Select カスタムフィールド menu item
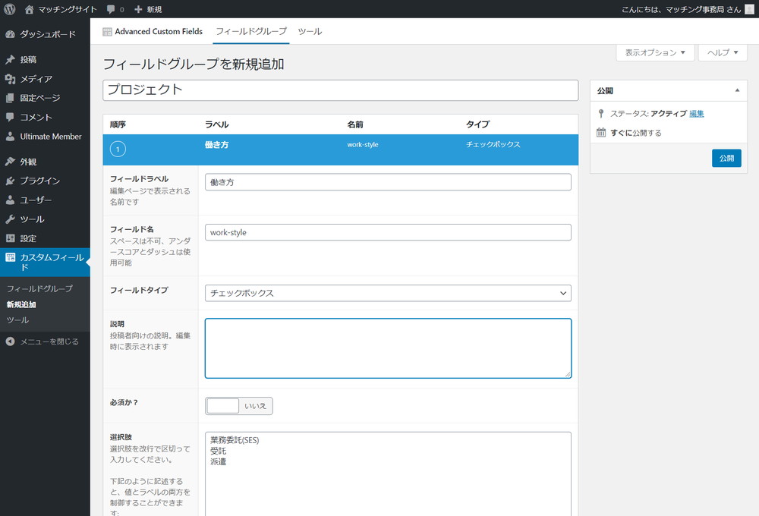759x516 pixels. [45, 263]
